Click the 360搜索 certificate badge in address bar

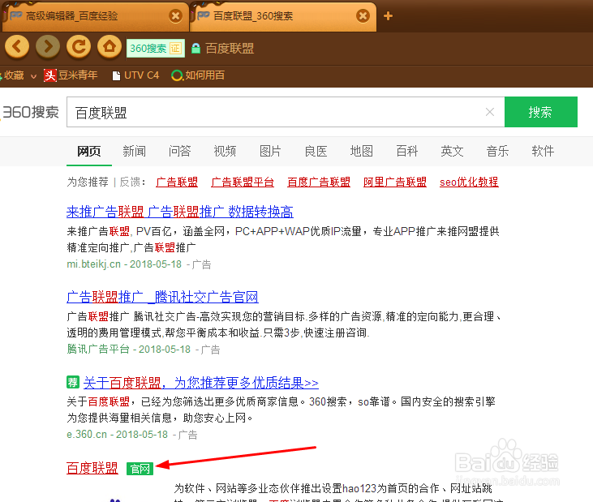[x=156, y=49]
